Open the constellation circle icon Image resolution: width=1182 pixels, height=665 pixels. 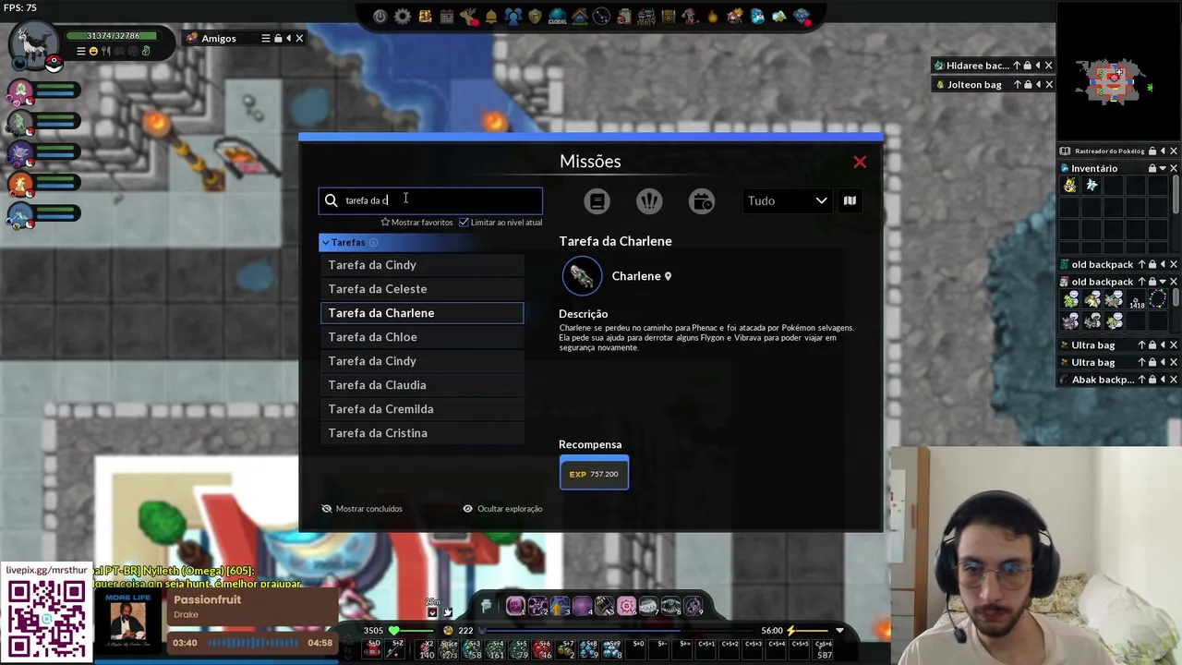601,17
